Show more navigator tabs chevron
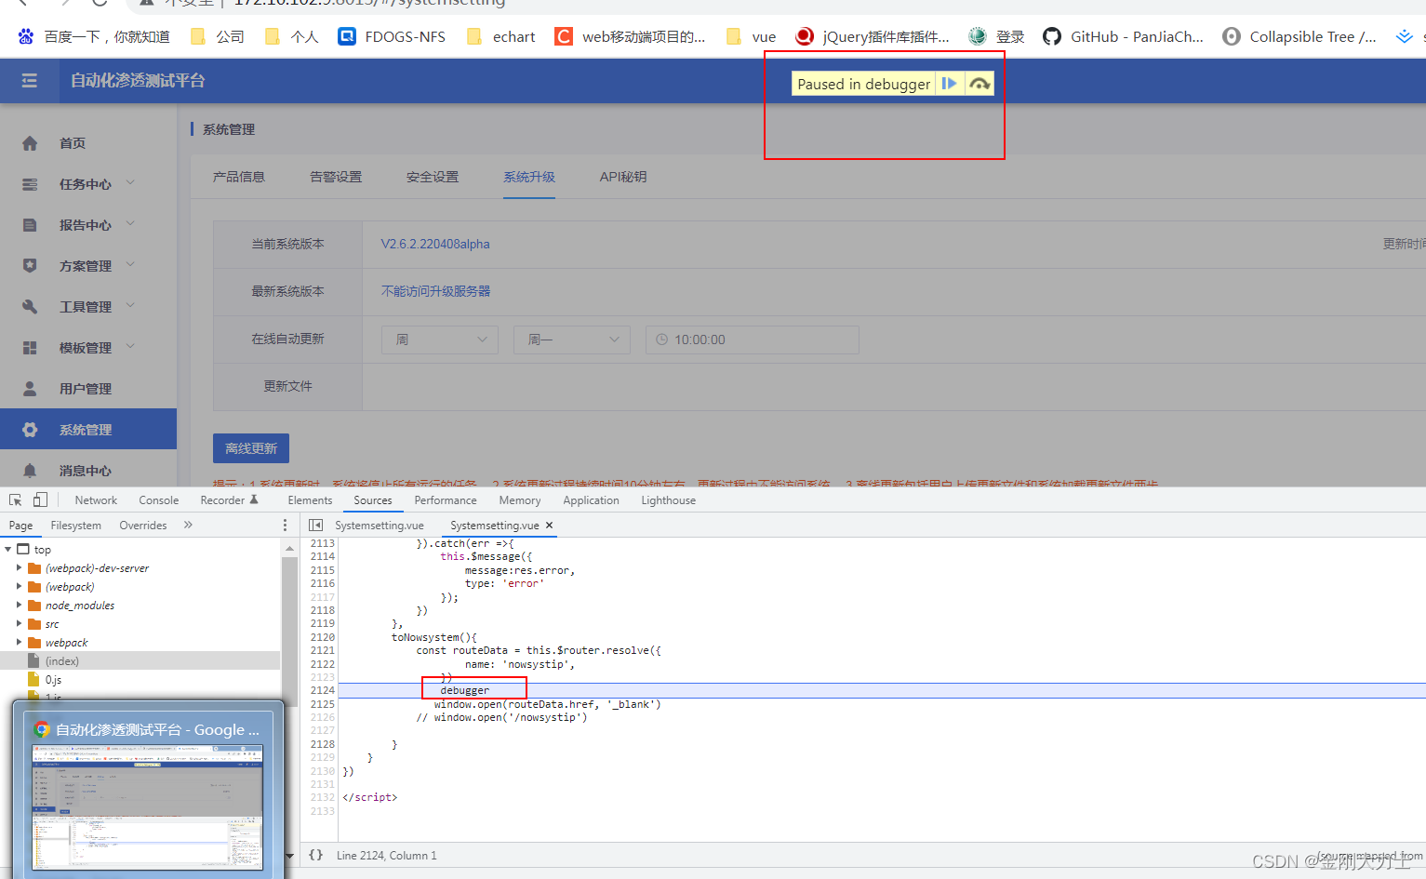Viewport: 1426px width, 879px height. [188, 526]
